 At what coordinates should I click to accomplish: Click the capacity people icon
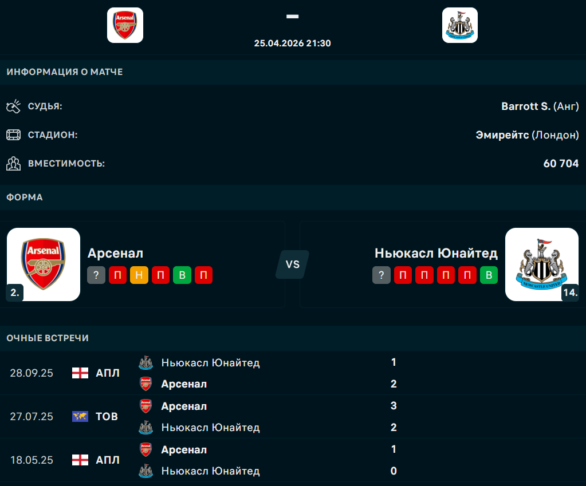pyautogui.click(x=13, y=164)
